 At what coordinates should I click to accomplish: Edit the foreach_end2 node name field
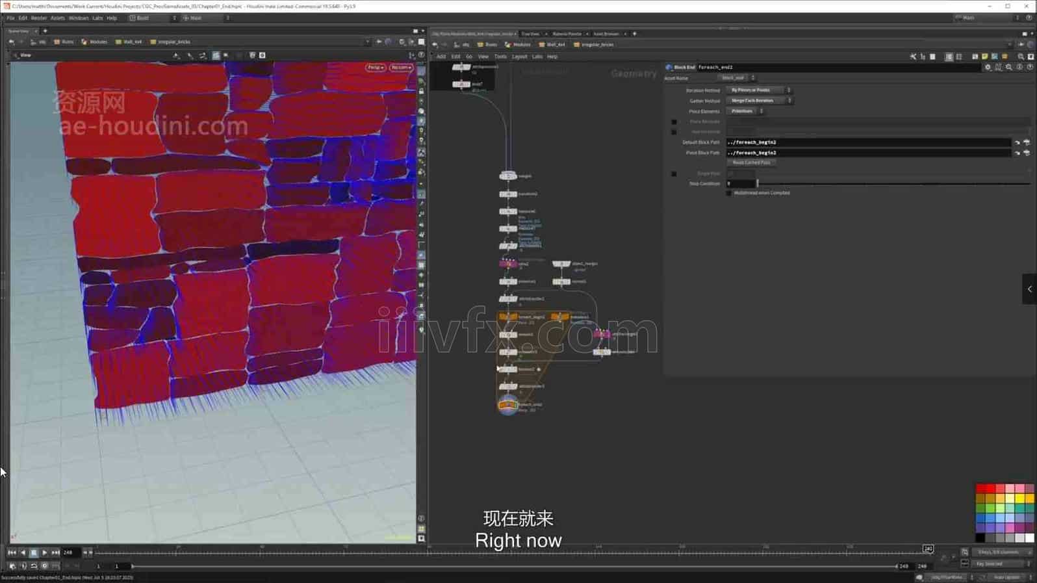coord(840,67)
